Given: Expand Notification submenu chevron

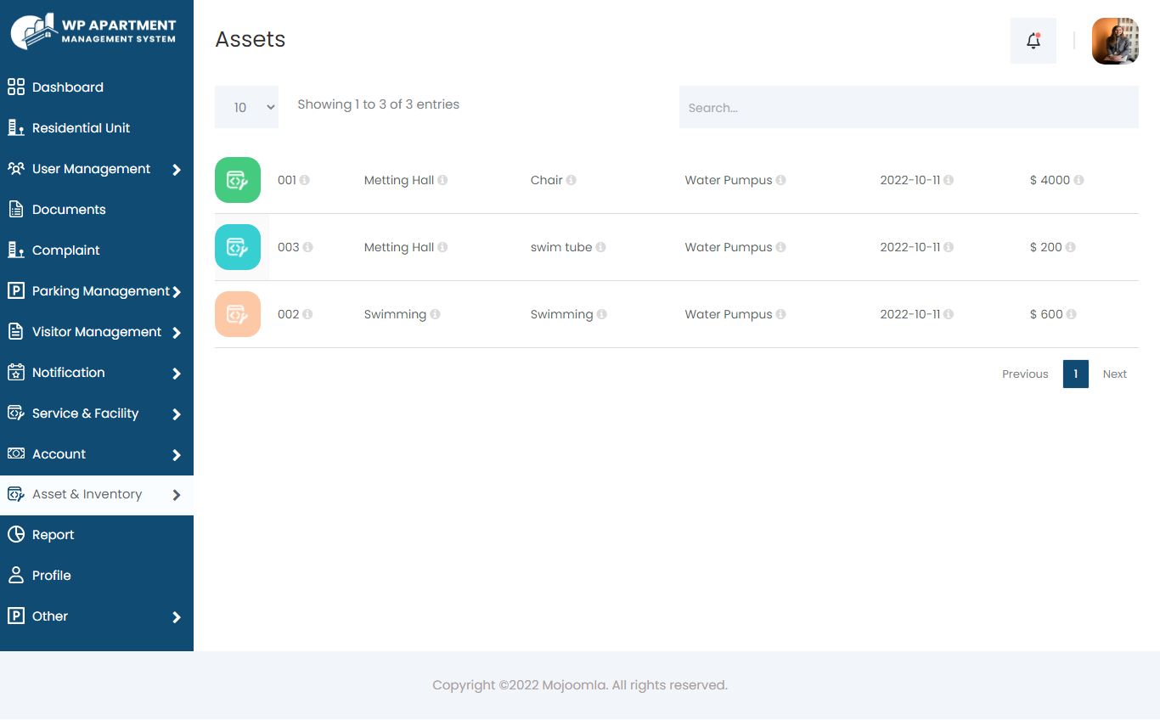Looking at the screenshot, I should (177, 374).
